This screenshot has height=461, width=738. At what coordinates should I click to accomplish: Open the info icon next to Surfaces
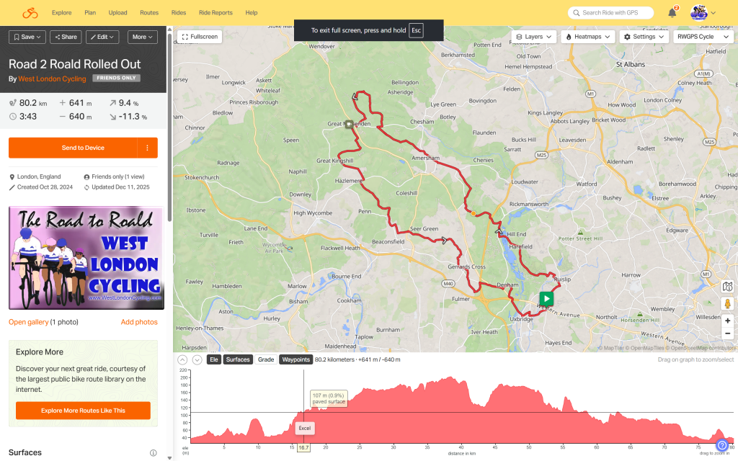(x=153, y=453)
